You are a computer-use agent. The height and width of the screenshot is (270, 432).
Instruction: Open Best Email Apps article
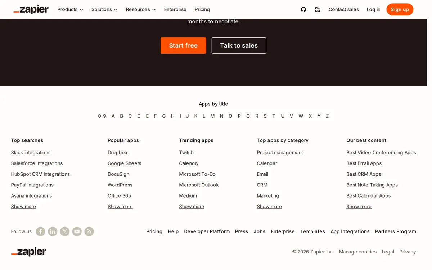click(364, 163)
